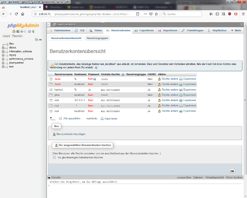This screenshot has width=247, height=198.
Task: Expand the dbtest database tree node
Action: (3, 47)
